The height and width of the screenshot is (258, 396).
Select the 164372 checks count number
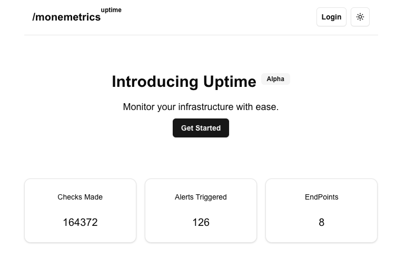pos(80,222)
